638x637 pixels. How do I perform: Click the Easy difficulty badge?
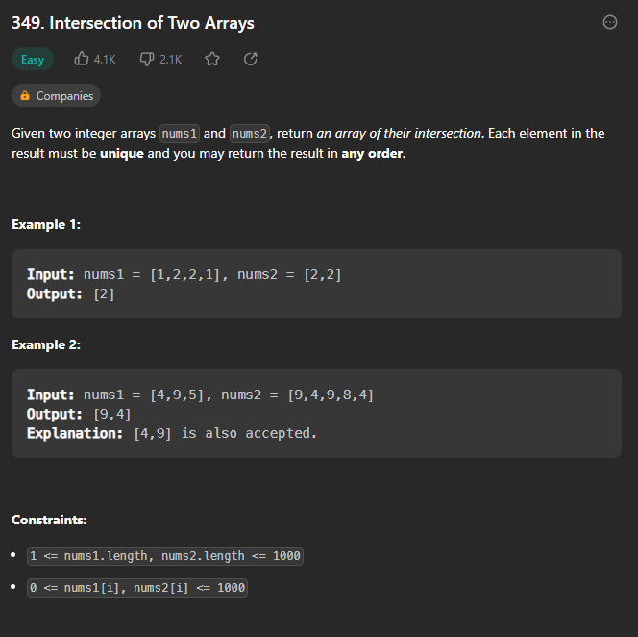[33, 59]
